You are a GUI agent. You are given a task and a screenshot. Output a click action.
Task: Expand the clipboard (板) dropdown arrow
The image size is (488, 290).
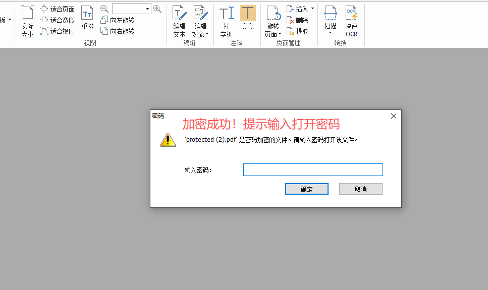pos(10,20)
